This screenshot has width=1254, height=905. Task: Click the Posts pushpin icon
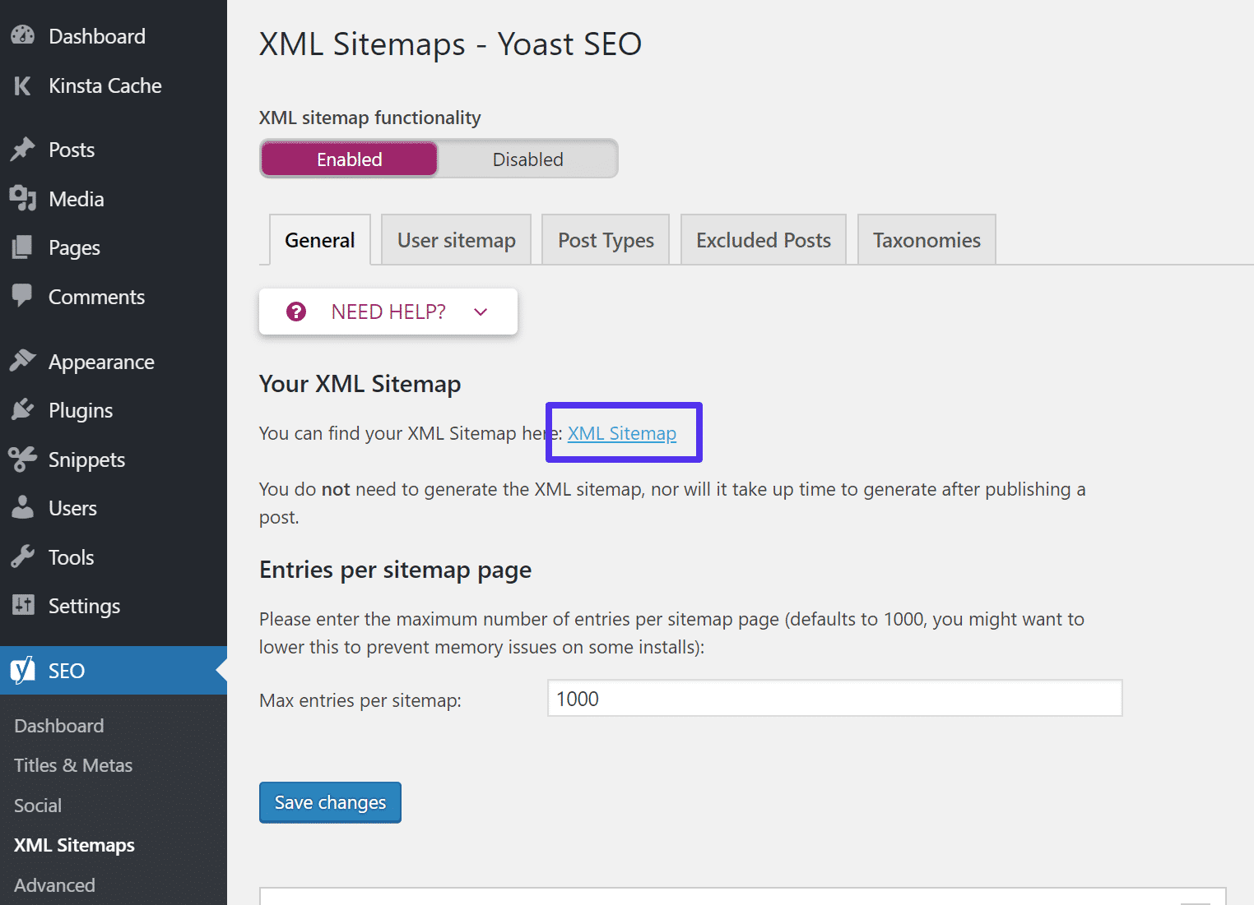pyautogui.click(x=23, y=150)
